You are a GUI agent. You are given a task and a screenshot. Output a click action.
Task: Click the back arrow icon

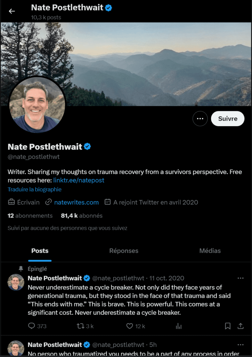click(x=12, y=11)
